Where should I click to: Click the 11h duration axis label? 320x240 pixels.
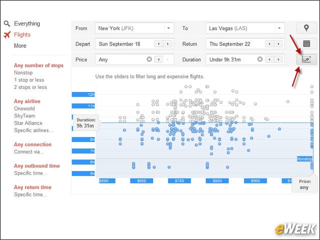[x=83, y=106]
